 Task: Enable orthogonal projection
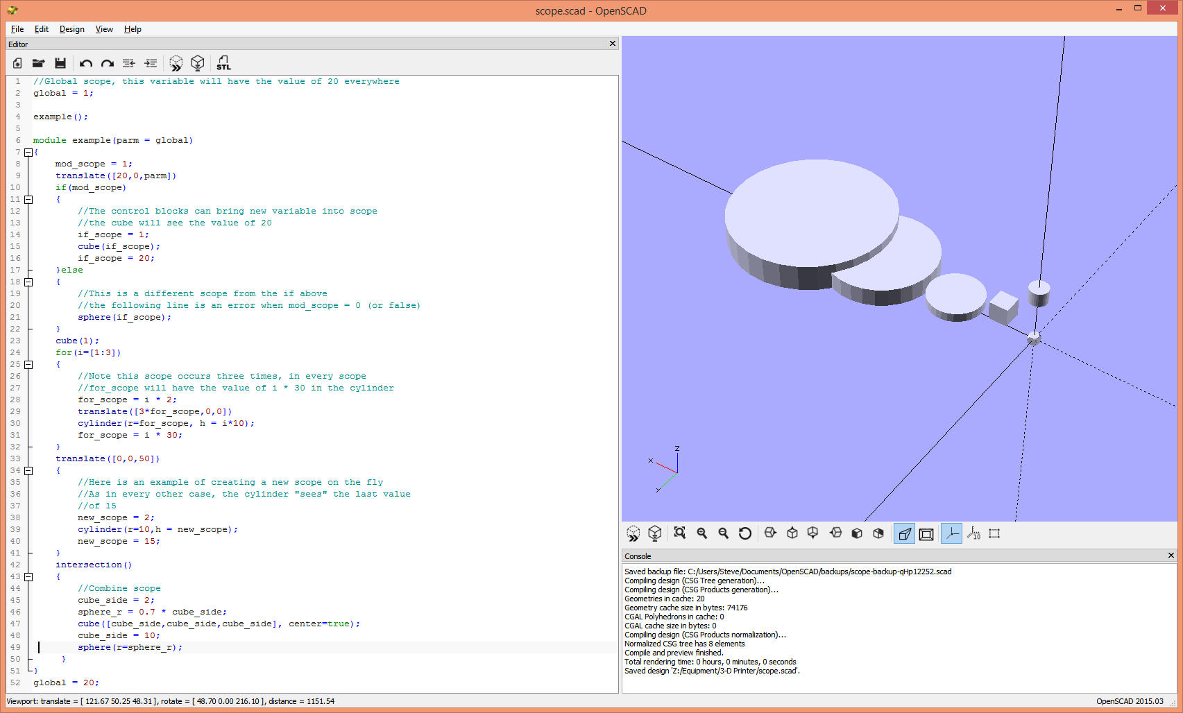tap(926, 533)
